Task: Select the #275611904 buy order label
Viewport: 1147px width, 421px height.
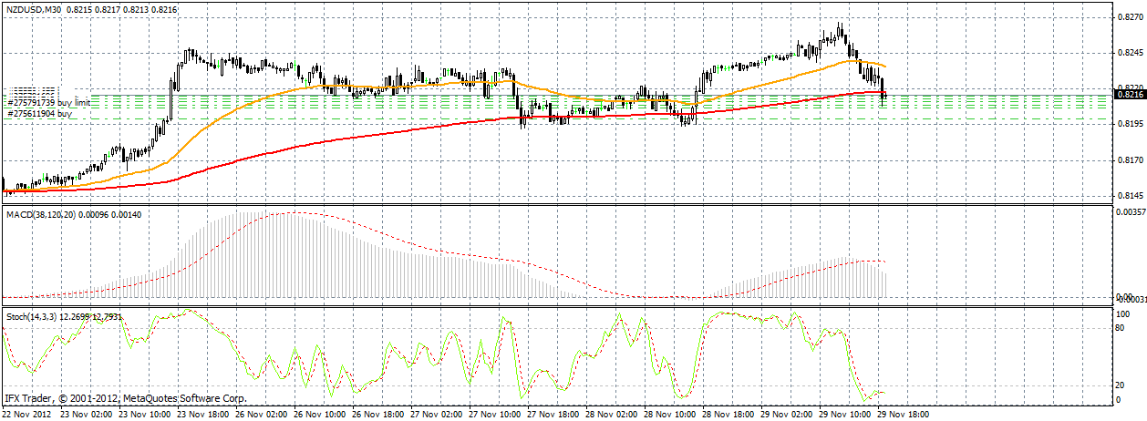Action: [39, 115]
